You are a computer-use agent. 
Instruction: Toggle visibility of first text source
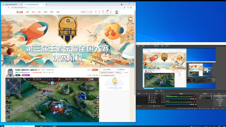tap(162, 95)
